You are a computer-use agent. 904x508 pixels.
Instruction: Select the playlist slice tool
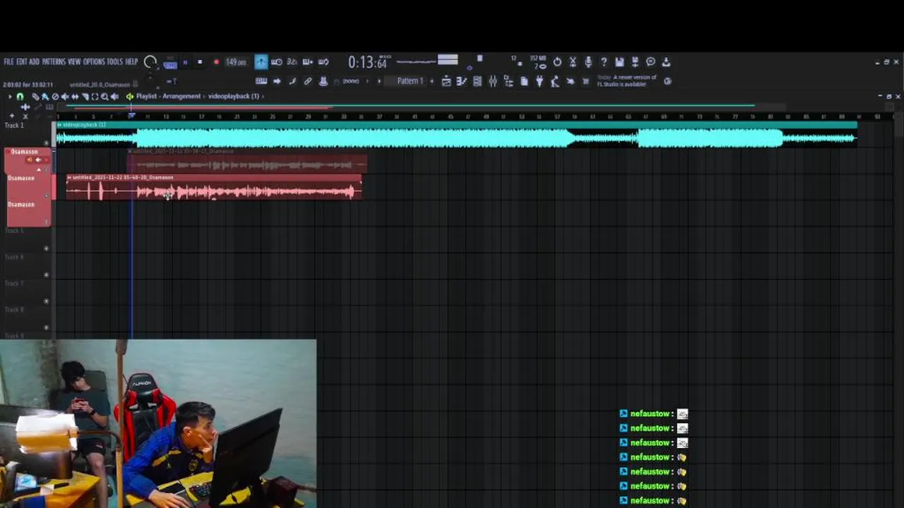[85, 97]
